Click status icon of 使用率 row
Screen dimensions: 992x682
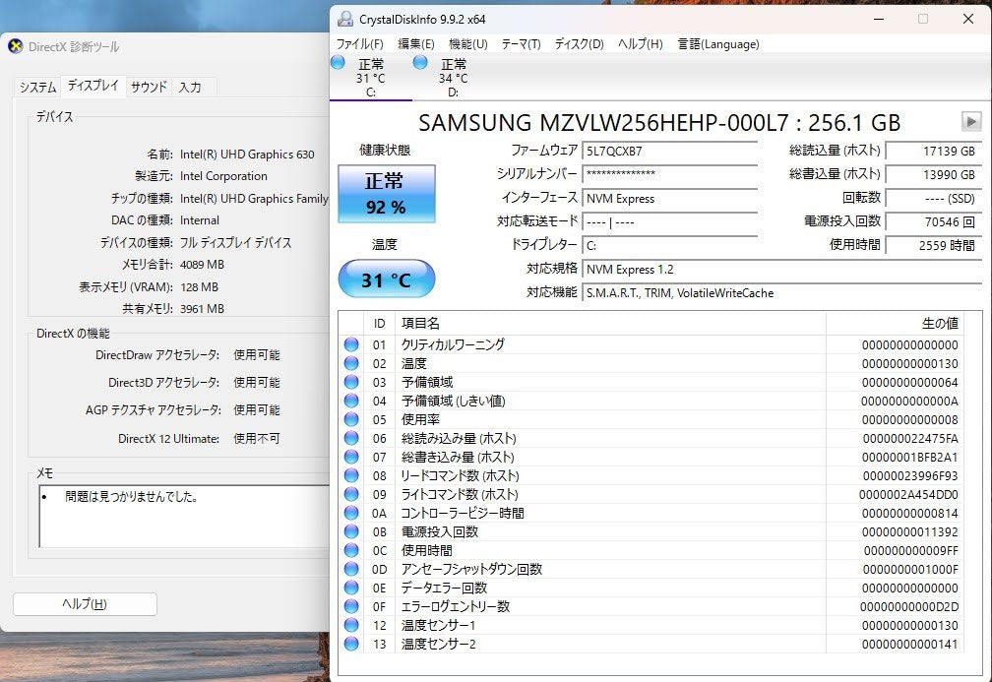[x=351, y=419]
